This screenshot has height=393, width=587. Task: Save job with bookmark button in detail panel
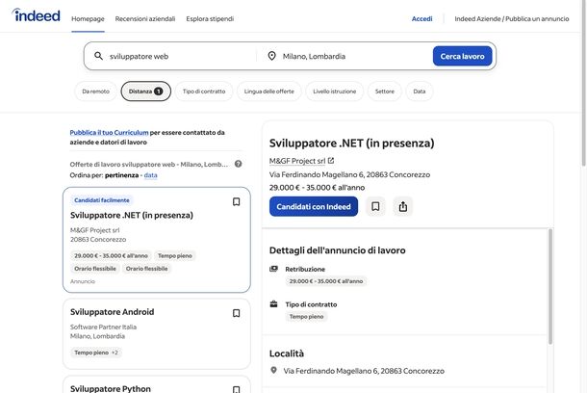pos(375,206)
